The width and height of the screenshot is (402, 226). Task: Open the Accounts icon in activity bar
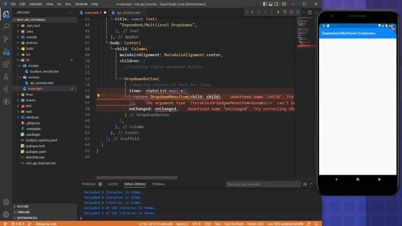tap(6, 202)
